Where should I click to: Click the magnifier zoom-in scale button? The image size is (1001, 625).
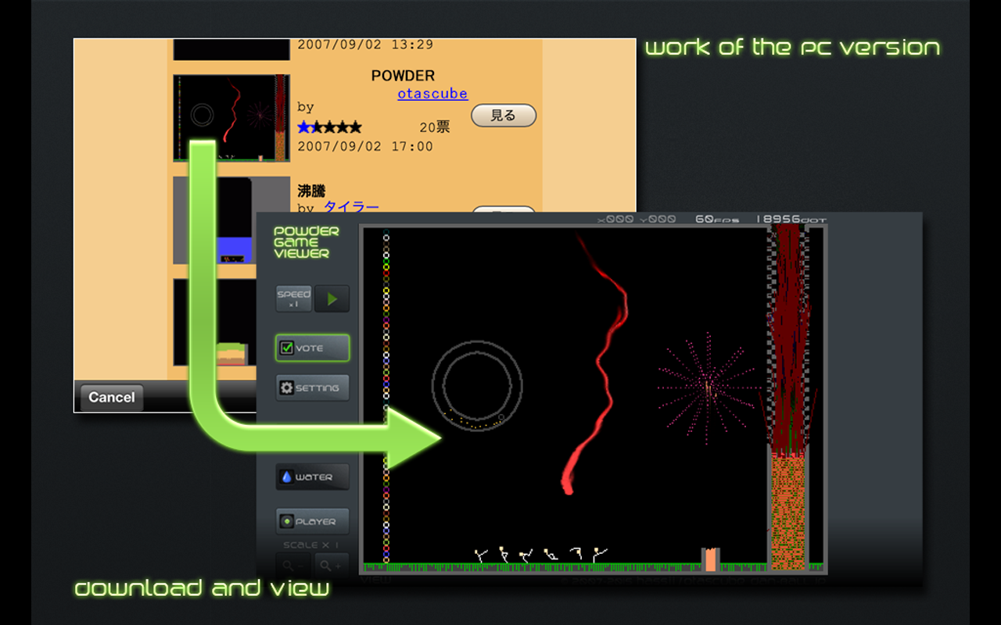(x=332, y=565)
